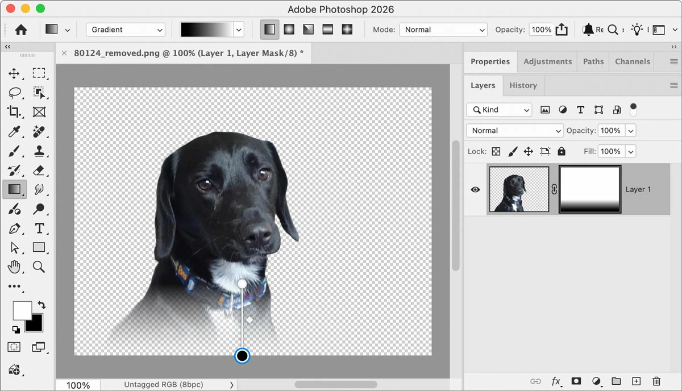Expand the gradient preview picker arrow
Screen dimensions: 682x391
tap(239, 30)
